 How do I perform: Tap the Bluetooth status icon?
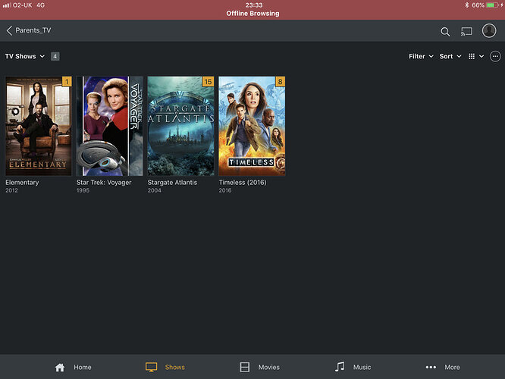point(466,5)
